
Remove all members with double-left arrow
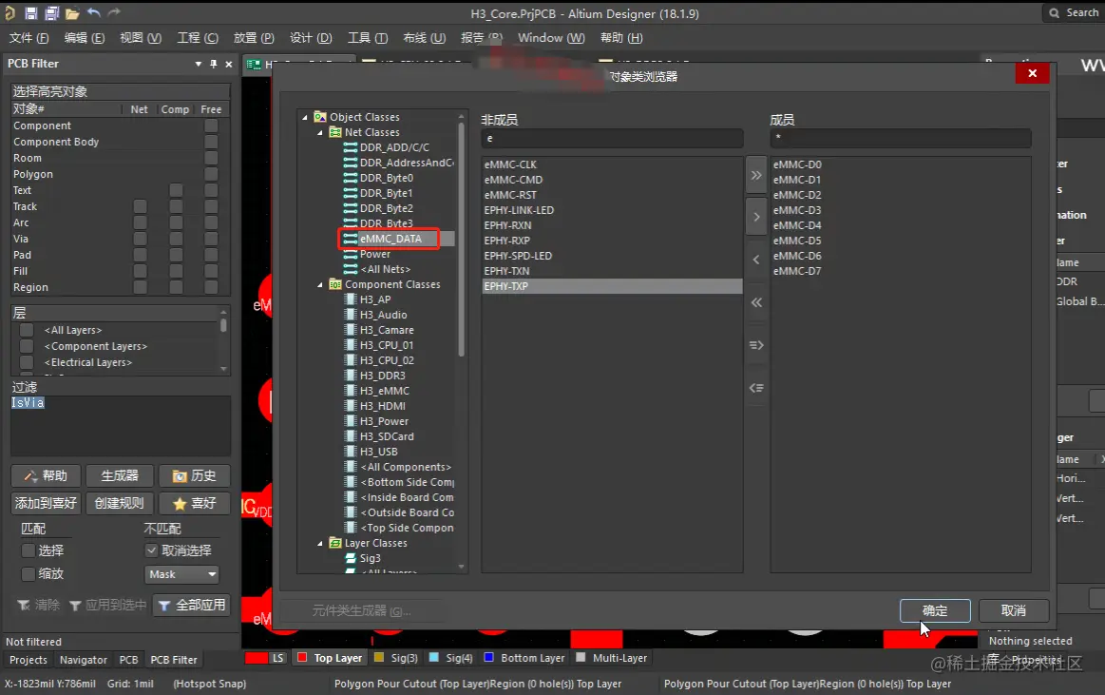pyautogui.click(x=756, y=302)
